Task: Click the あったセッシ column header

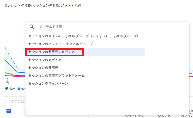Action: [134, 116]
